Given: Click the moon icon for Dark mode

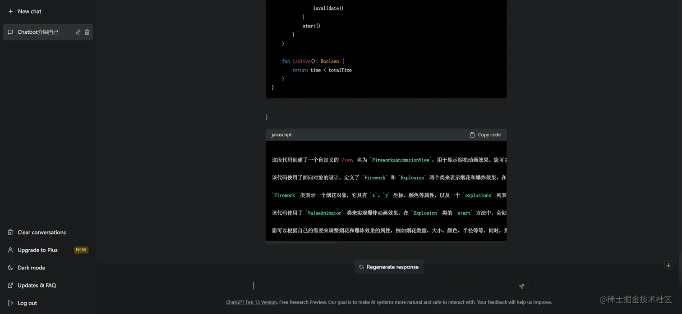Looking at the screenshot, I should [x=10, y=267].
